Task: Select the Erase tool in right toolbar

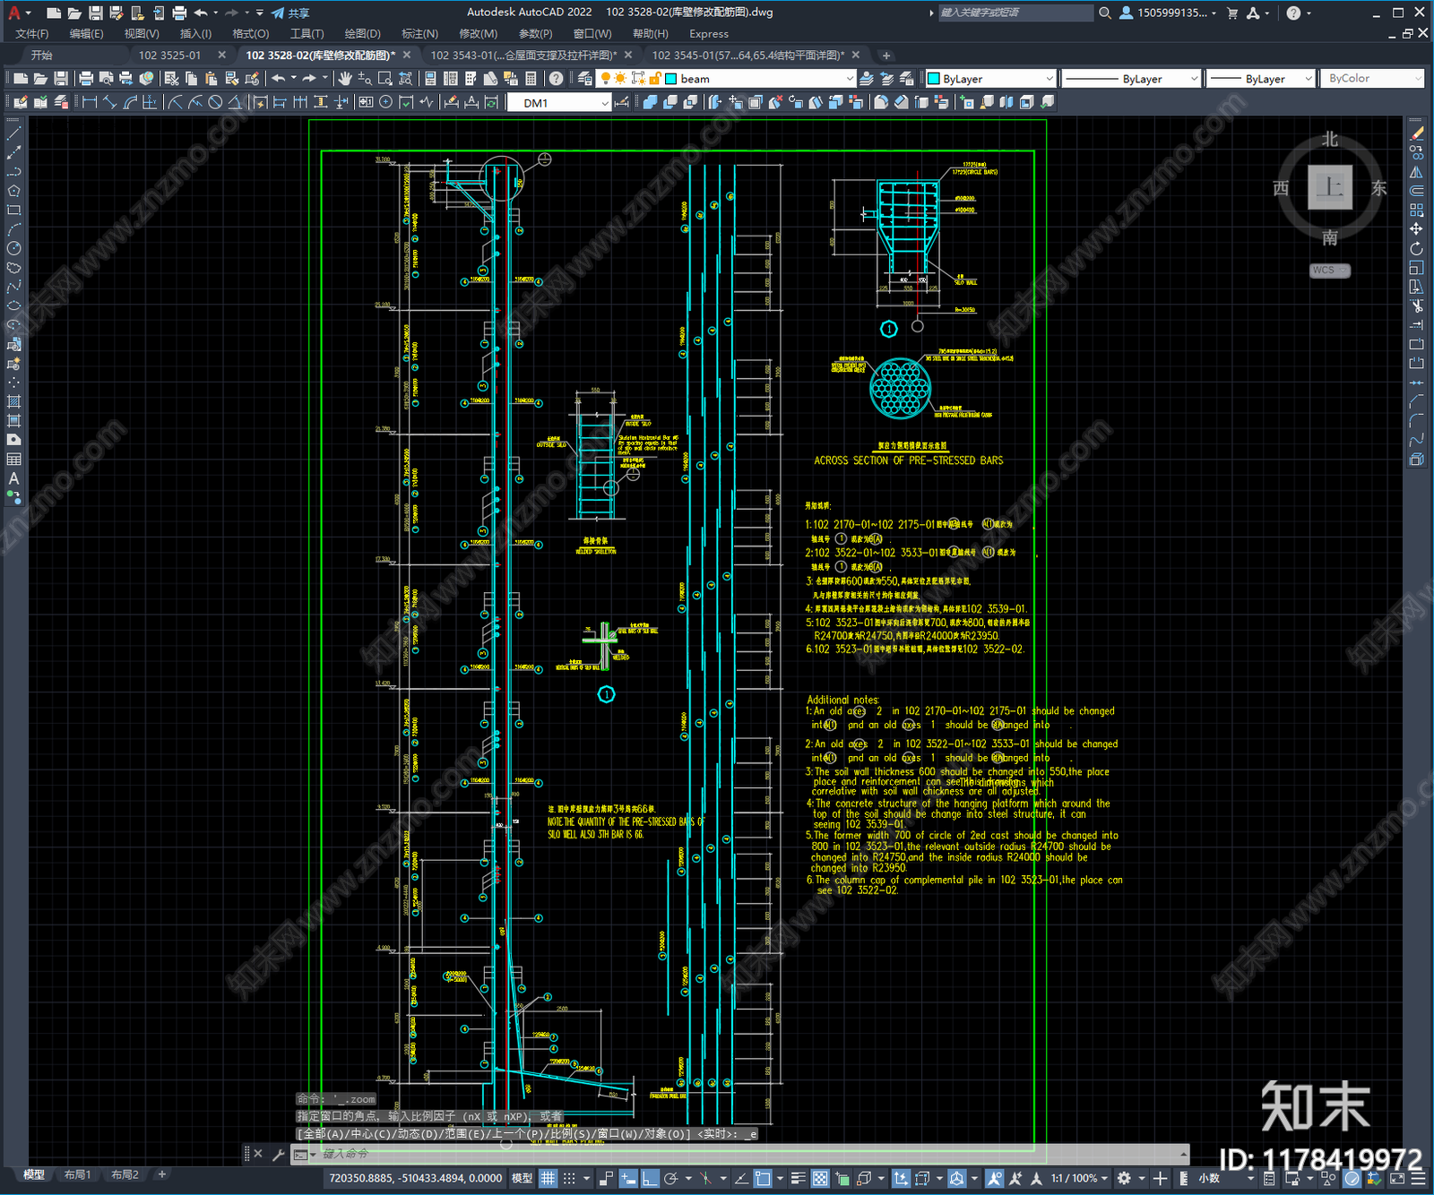Action: click(x=1416, y=133)
